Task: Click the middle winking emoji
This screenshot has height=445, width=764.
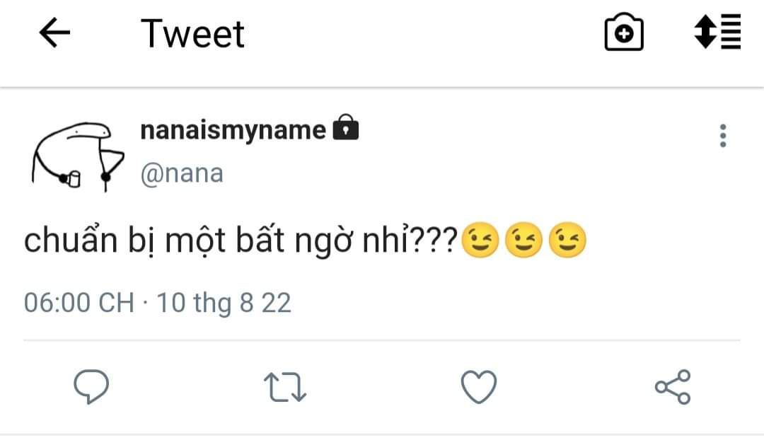Action: point(523,240)
